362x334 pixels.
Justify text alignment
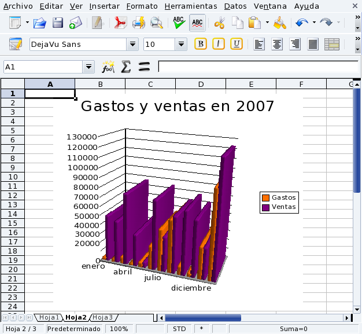point(313,44)
